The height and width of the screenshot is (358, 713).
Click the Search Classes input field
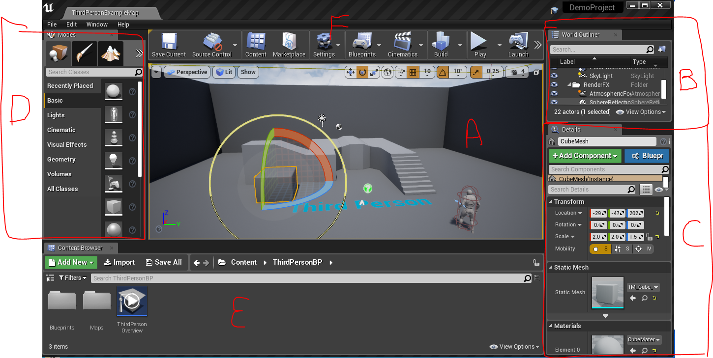click(x=90, y=72)
